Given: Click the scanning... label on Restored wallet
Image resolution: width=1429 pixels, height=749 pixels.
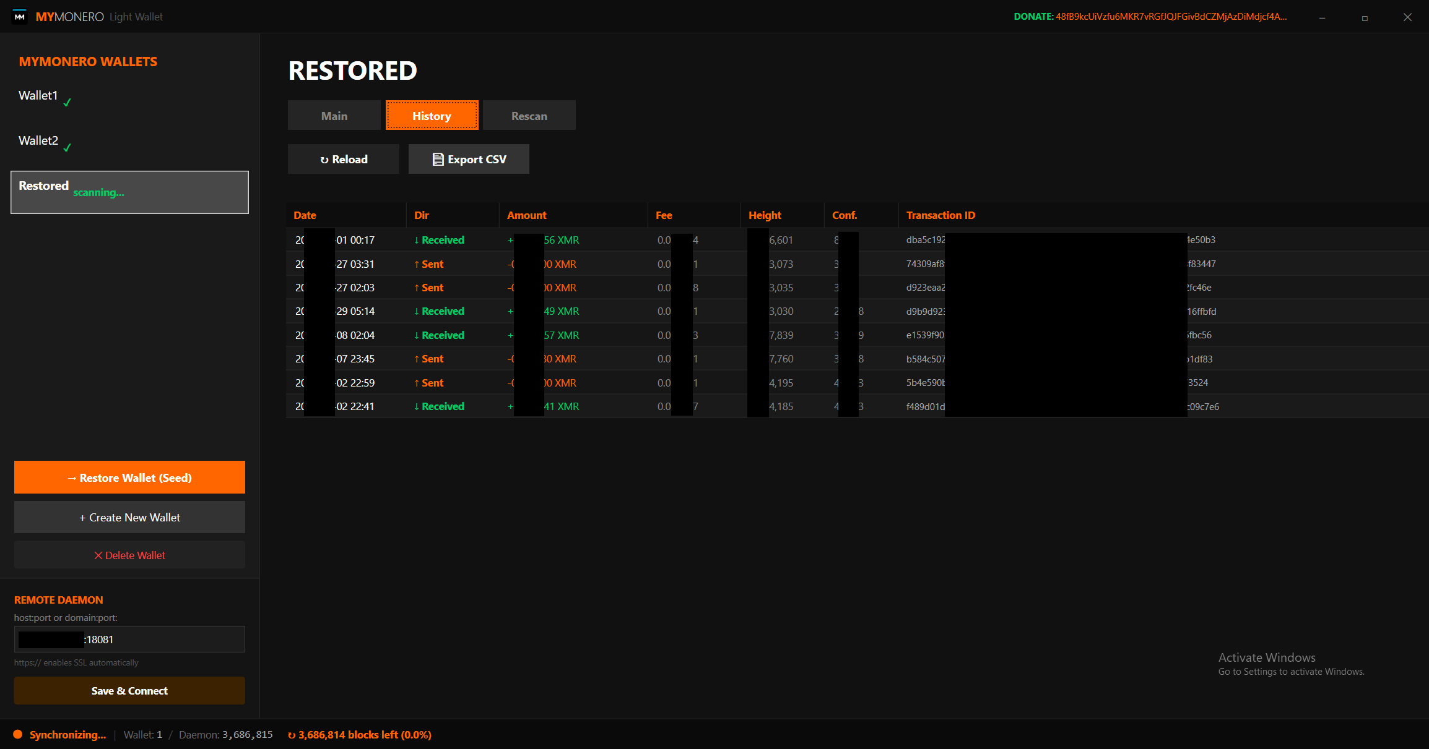Looking at the screenshot, I should click(x=98, y=193).
